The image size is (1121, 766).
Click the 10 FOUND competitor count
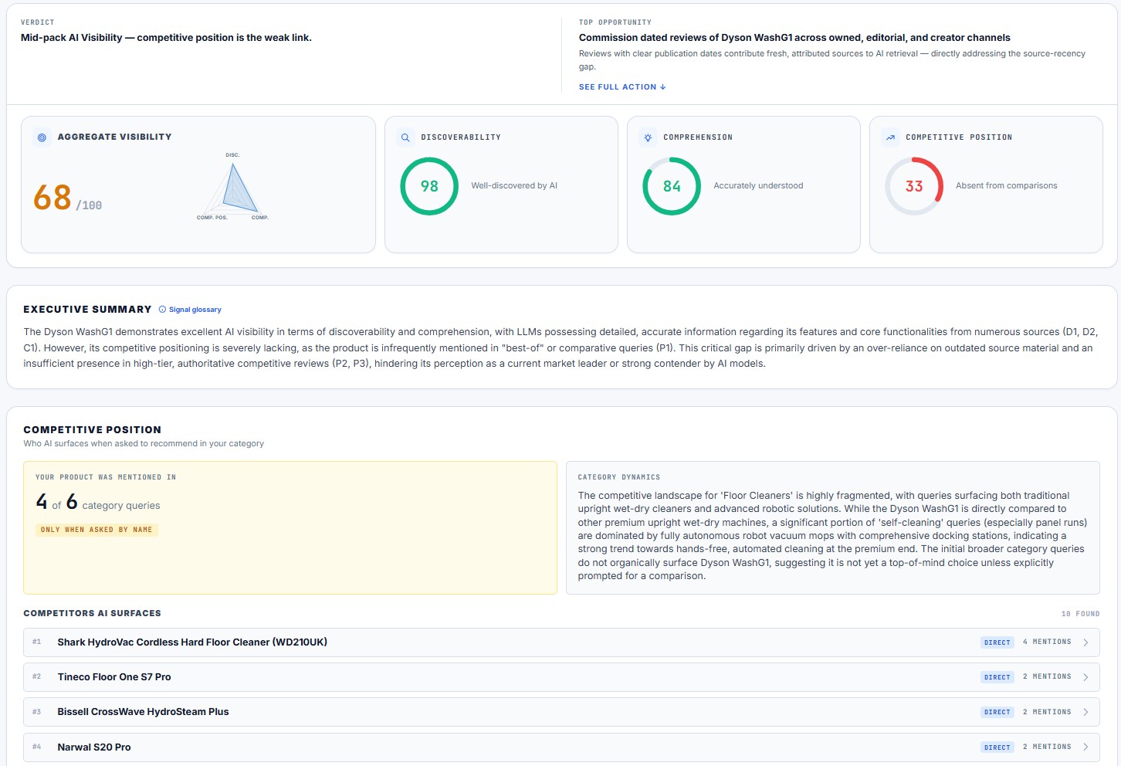[x=1080, y=614]
